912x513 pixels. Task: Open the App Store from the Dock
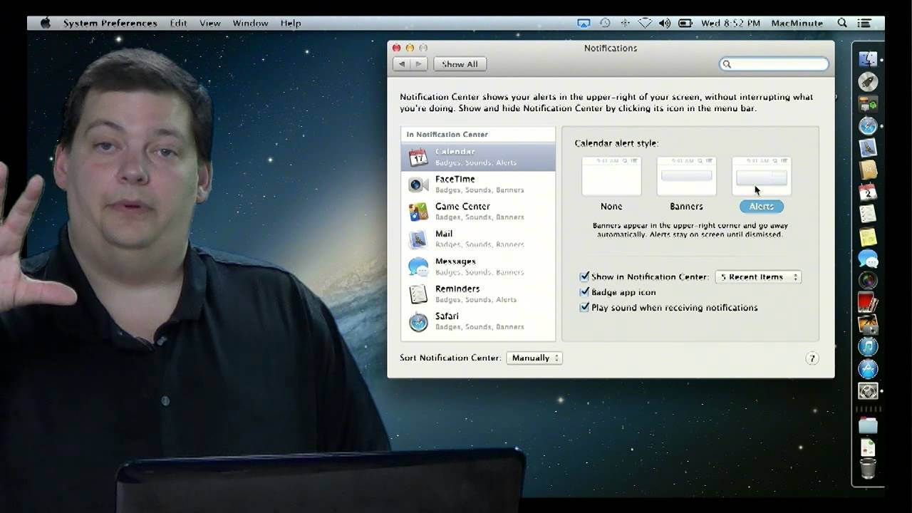point(867,369)
